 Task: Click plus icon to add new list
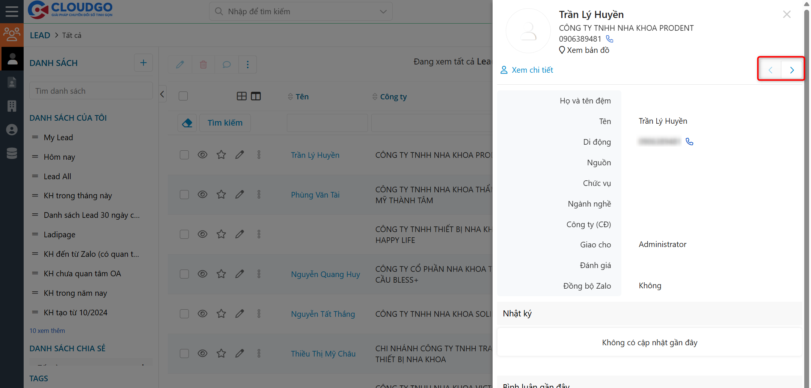[x=143, y=63]
